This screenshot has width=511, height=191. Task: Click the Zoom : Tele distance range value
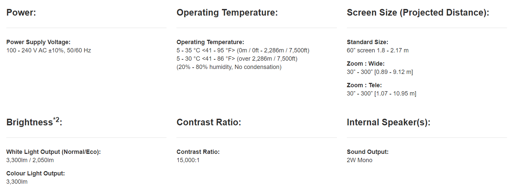(x=381, y=94)
